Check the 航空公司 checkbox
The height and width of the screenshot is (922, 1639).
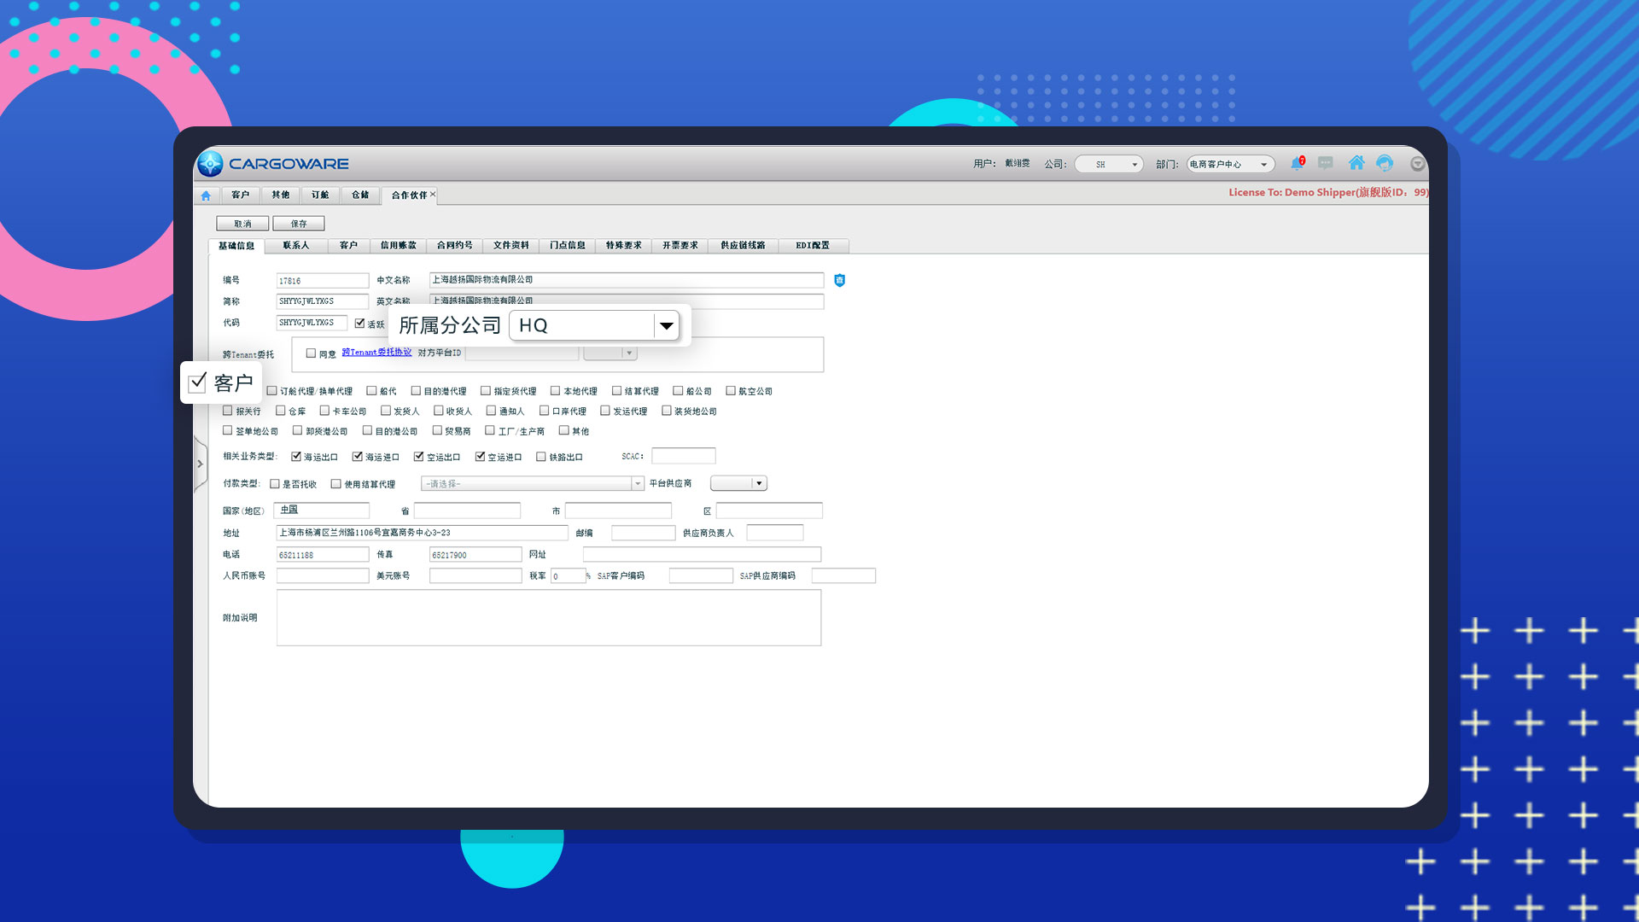click(x=731, y=391)
